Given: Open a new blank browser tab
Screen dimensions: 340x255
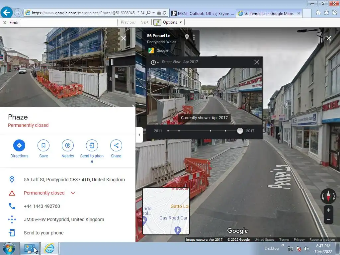Looking at the screenshot, I should coord(307,13).
